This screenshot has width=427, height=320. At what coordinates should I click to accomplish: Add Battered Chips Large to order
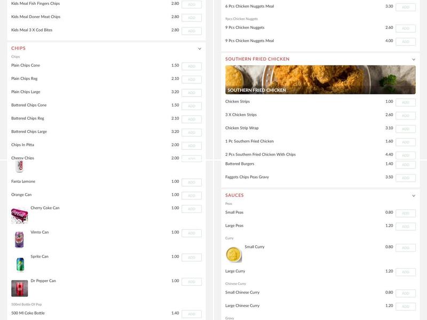coord(192,132)
